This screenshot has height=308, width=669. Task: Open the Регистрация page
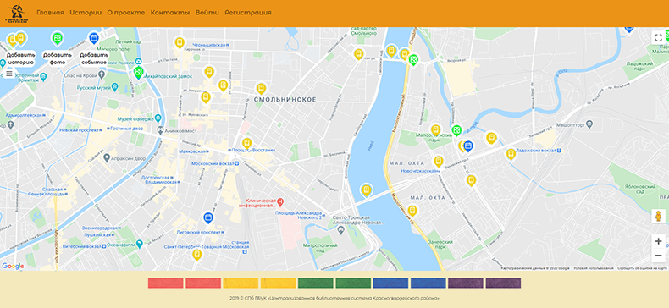tap(248, 13)
